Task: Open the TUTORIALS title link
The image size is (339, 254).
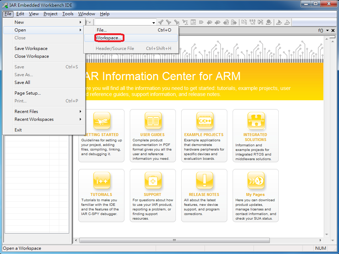Action: tap(101, 194)
